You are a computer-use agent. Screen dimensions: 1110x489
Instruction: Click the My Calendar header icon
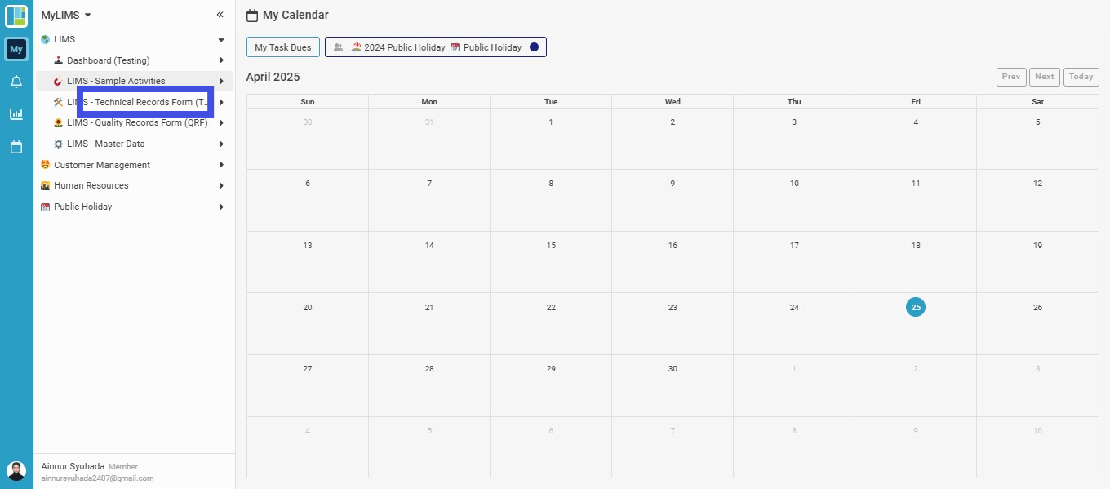coord(252,16)
